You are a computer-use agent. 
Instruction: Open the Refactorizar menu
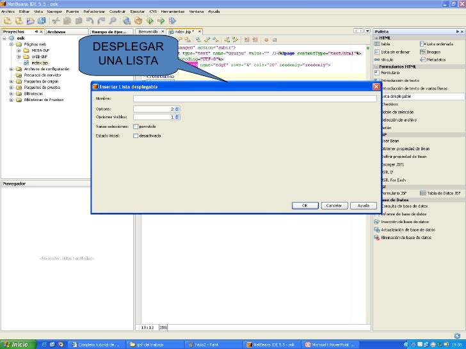(x=94, y=12)
